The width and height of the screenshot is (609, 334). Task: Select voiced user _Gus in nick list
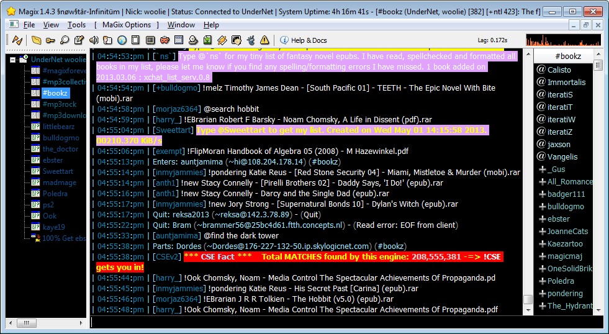(x=556, y=169)
